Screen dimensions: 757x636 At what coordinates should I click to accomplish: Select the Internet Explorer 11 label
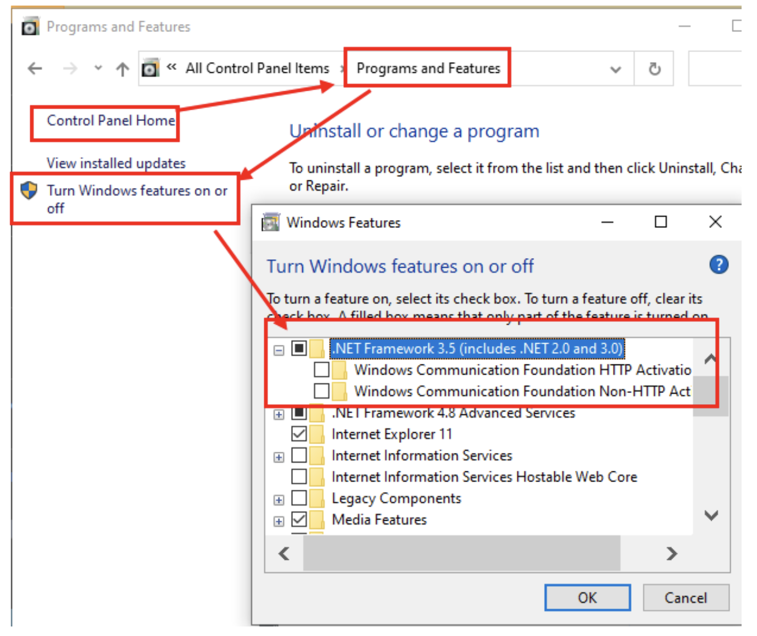click(x=392, y=434)
